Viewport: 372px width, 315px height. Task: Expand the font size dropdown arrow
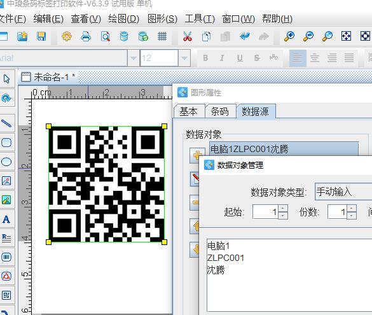click(184, 58)
